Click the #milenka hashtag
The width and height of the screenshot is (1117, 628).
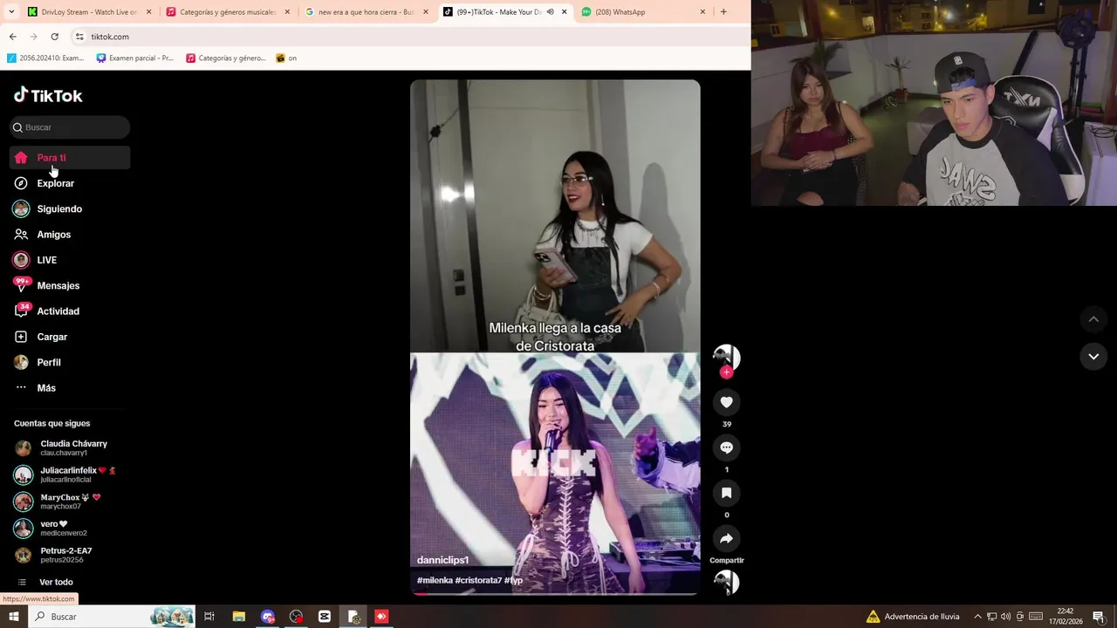(435, 580)
